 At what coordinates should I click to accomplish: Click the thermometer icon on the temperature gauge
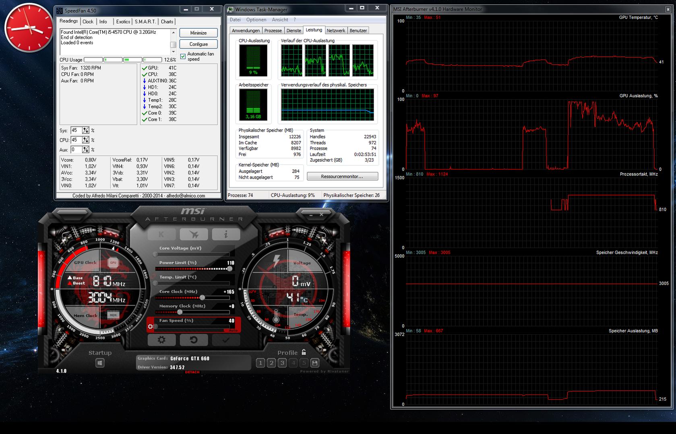point(277,317)
